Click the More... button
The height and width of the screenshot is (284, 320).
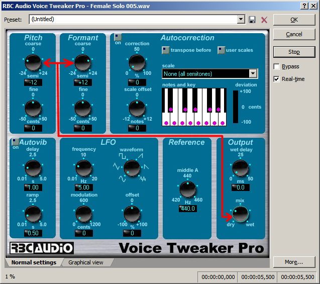[294, 262]
